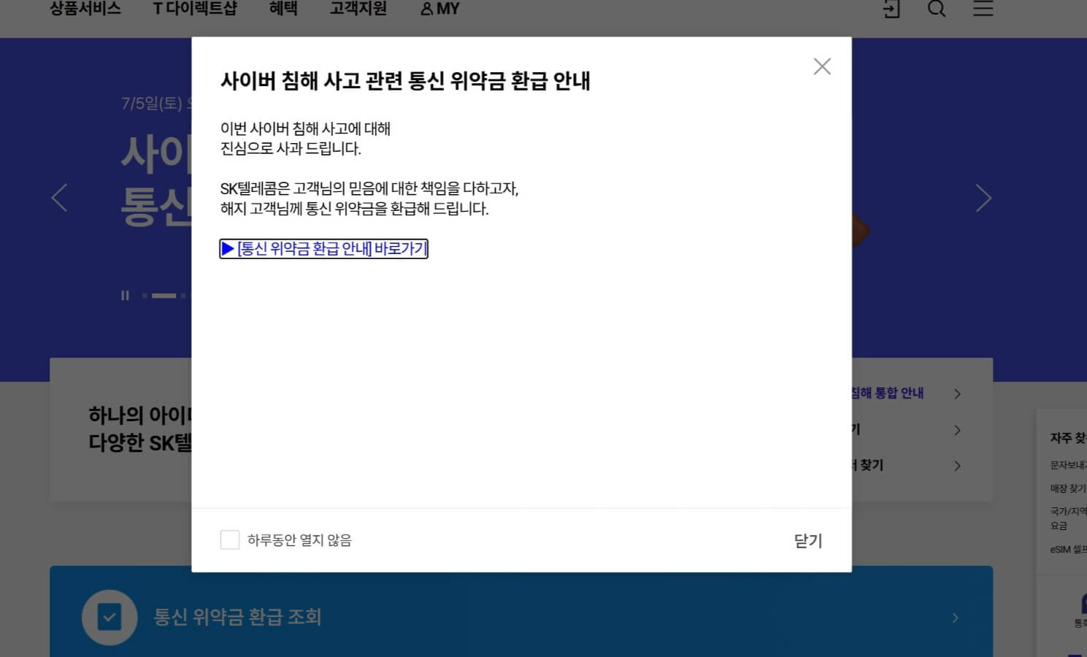This screenshot has height=657, width=1087.
Task: Pause the banner carousel slideshow
Action: (x=124, y=295)
